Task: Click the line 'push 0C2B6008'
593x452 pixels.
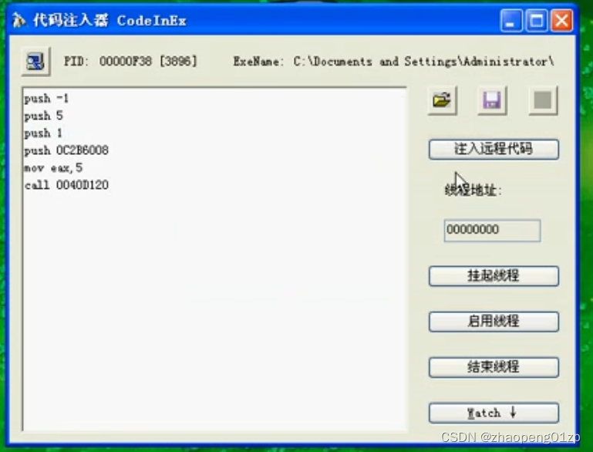Action: pyautogui.click(x=66, y=150)
